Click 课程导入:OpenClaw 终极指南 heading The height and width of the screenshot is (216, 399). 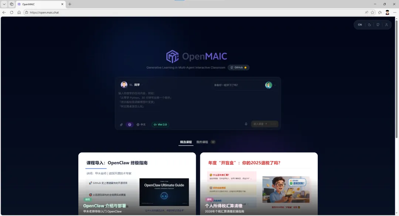(117, 163)
